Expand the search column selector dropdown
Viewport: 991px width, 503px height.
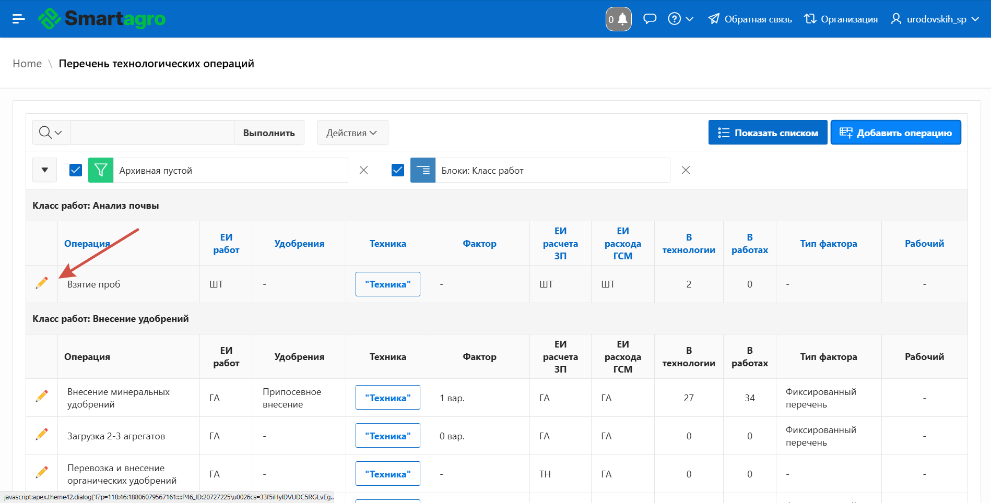pos(51,133)
